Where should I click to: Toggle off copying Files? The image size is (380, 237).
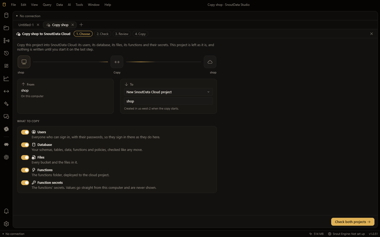(x=25, y=157)
